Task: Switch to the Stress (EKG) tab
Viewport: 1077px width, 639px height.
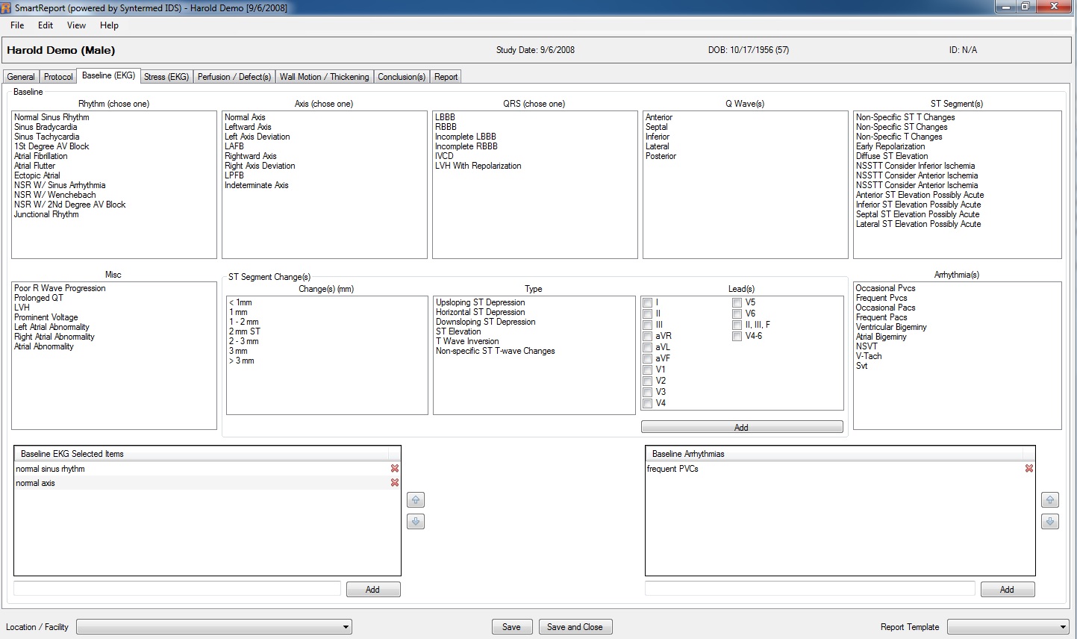Action: [x=166, y=77]
